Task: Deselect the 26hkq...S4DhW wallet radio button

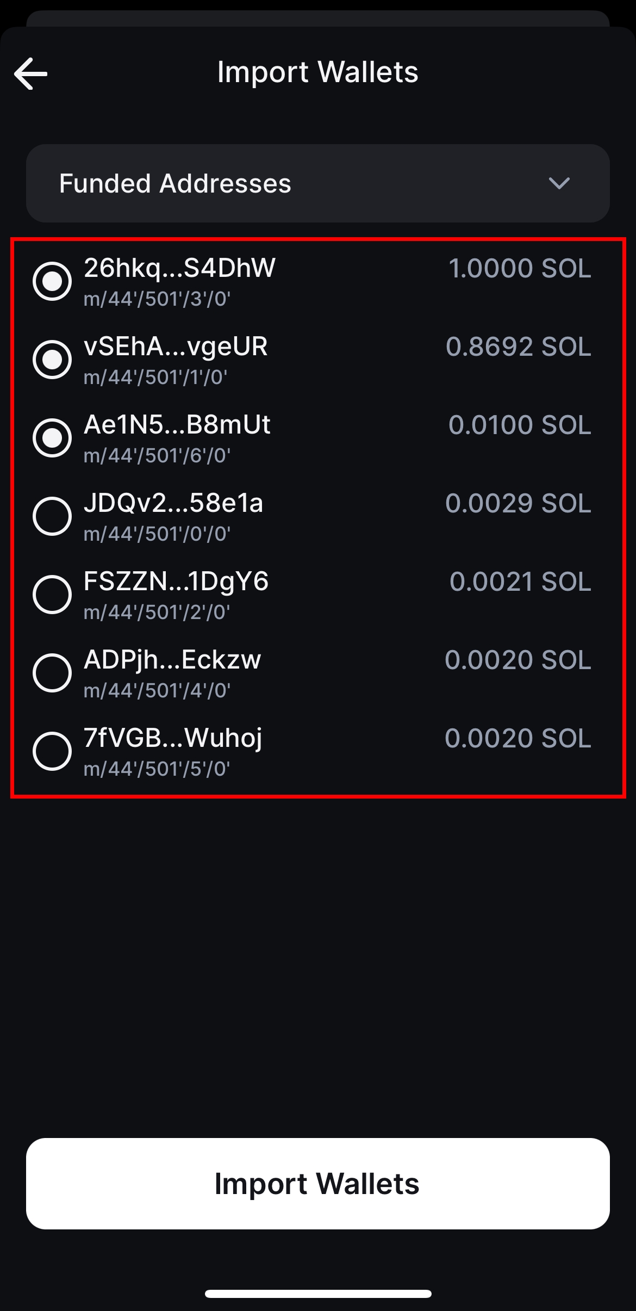Action: [52, 281]
